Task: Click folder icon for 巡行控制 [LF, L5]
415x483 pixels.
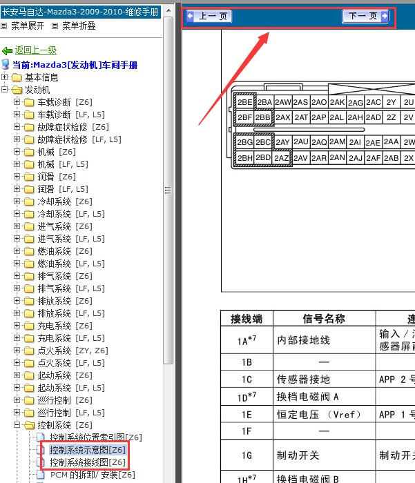Action: tap(29, 413)
